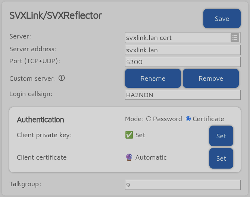
Task: Click the Authentication heading
Action: click(40, 120)
